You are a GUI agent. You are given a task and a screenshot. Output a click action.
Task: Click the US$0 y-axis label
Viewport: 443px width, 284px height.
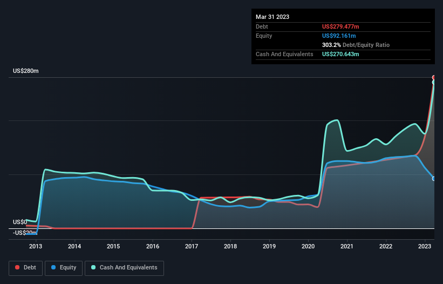click(20, 222)
